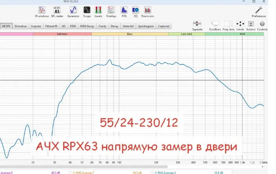Switch to the Impulse tab
276x174 pixels.
[36, 26]
